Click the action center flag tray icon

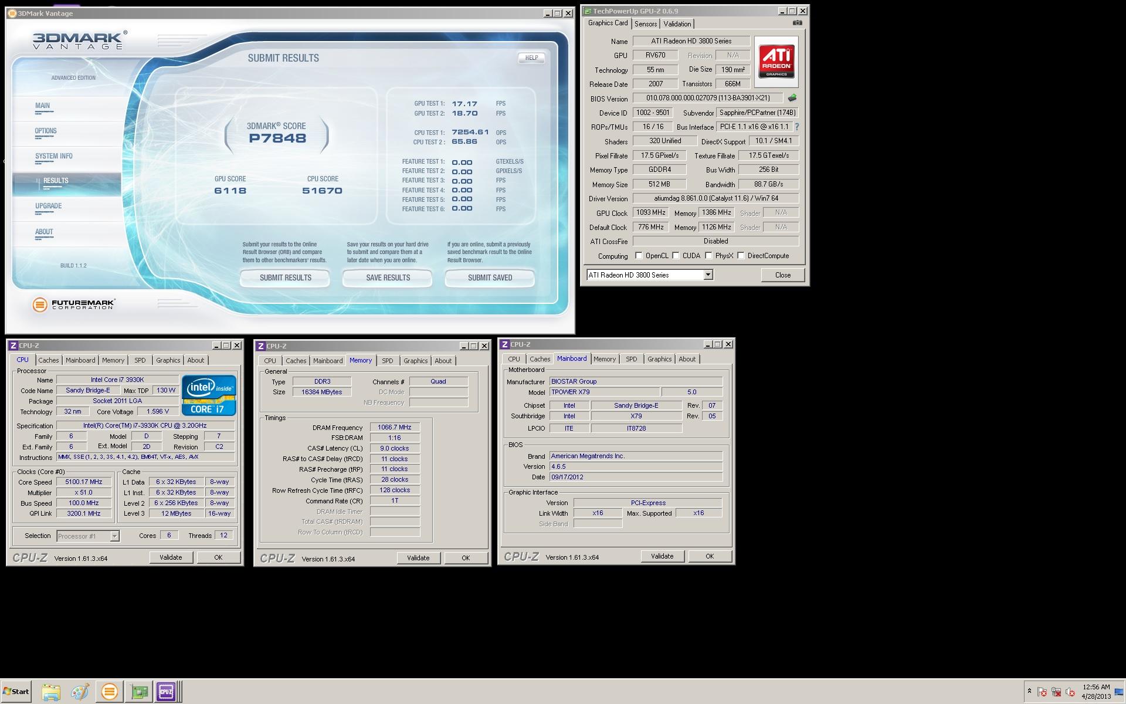coord(1042,692)
